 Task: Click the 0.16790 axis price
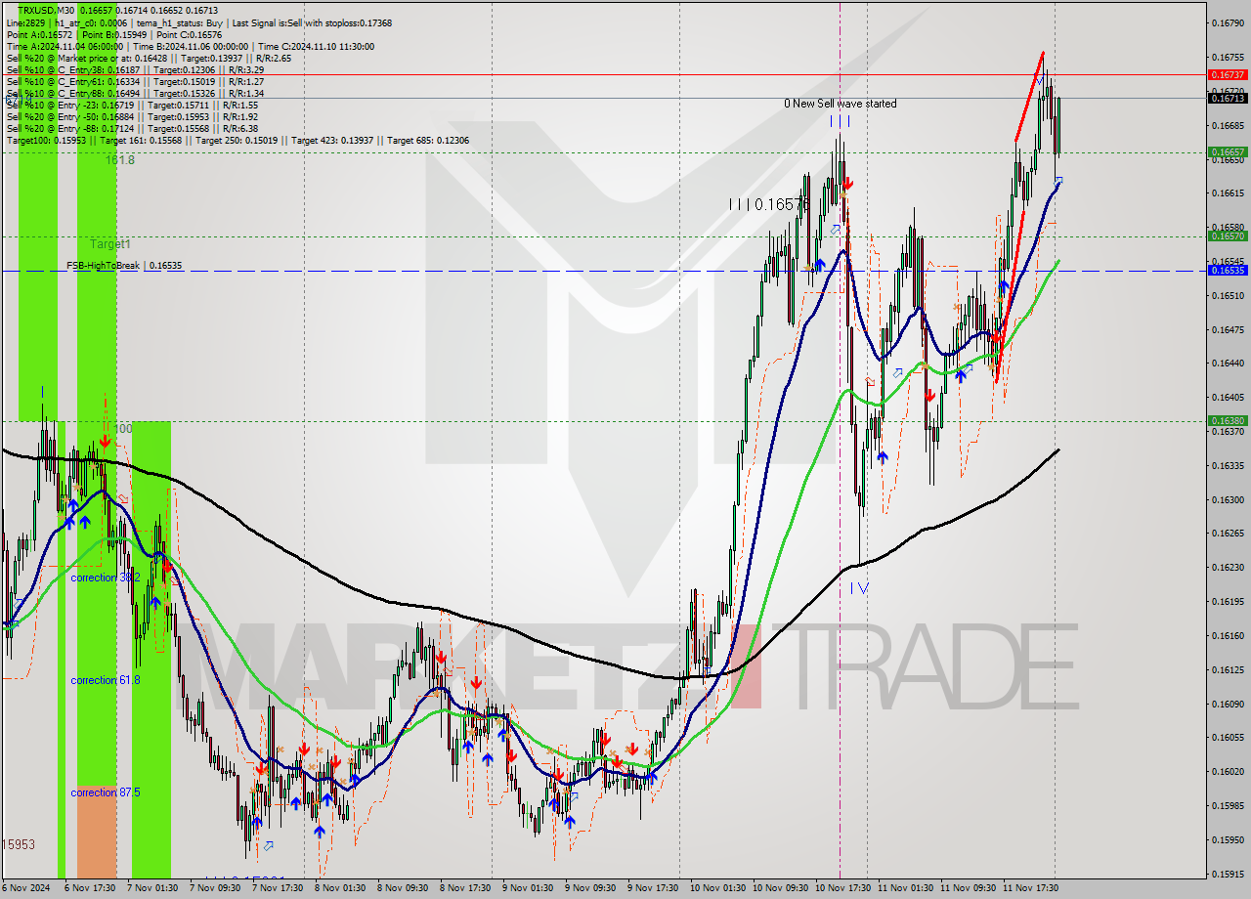click(x=1228, y=21)
